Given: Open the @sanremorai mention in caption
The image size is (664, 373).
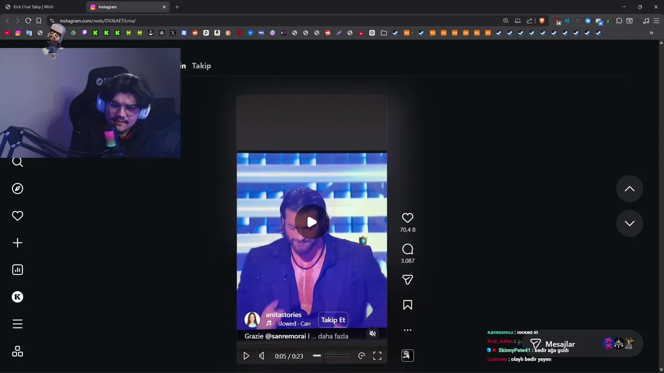Looking at the screenshot, I should (287, 336).
